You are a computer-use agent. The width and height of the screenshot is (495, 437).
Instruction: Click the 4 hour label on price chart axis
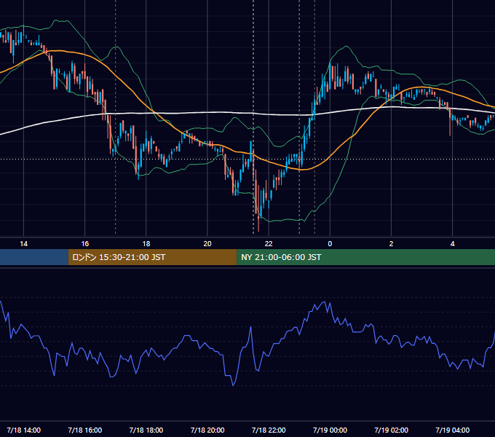point(452,244)
